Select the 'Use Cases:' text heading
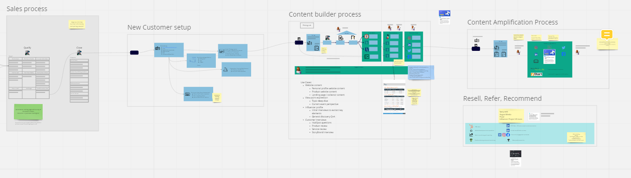Viewport: 631px width, 178px height. (x=306, y=82)
